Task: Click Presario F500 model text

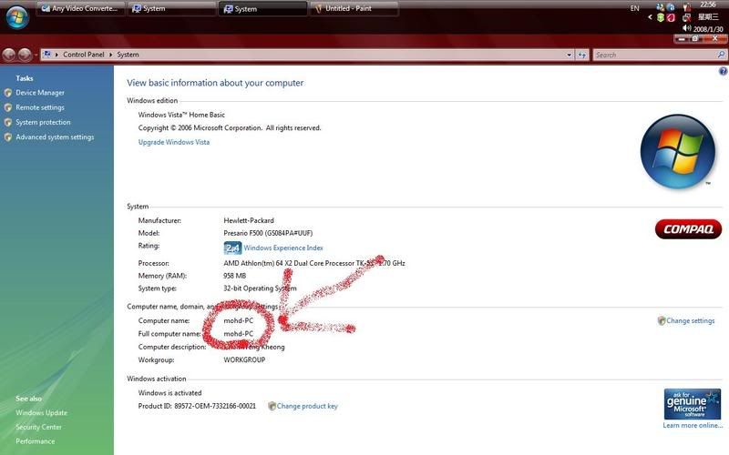Action: 268,233
